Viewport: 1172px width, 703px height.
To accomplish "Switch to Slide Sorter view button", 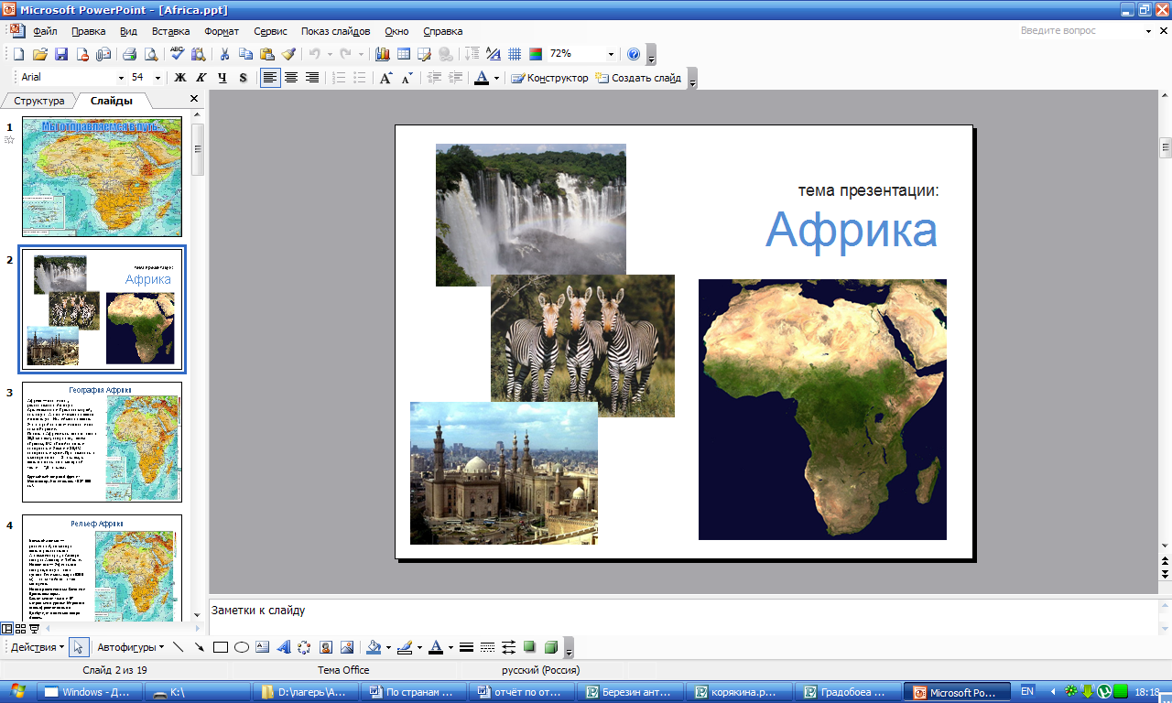I will [20, 628].
